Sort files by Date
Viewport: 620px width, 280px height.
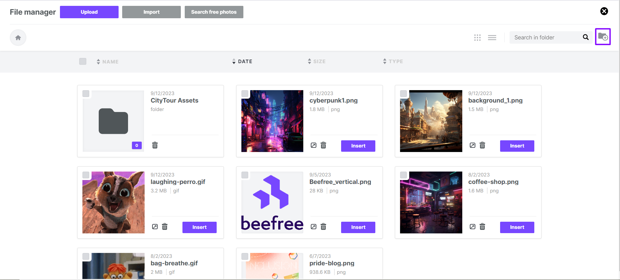242,61
